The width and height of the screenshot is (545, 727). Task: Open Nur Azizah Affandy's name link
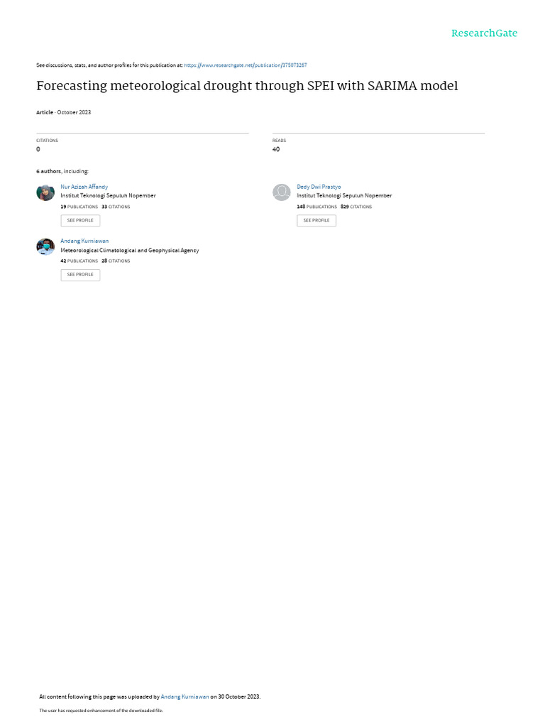[84, 187]
